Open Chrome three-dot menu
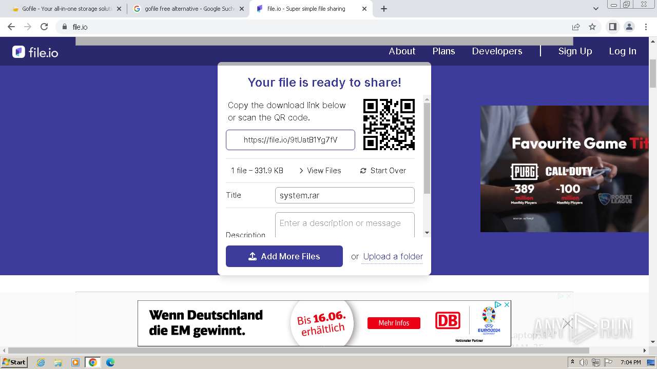The width and height of the screenshot is (657, 369). click(x=645, y=27)
